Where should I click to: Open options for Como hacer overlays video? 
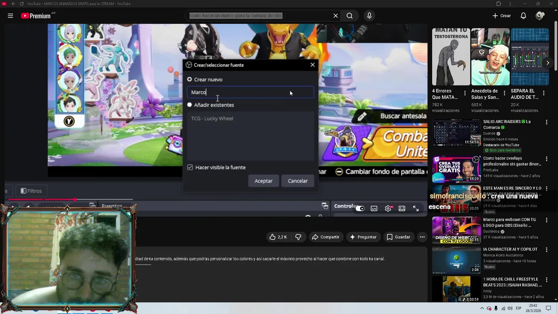[x=546, y=159]
